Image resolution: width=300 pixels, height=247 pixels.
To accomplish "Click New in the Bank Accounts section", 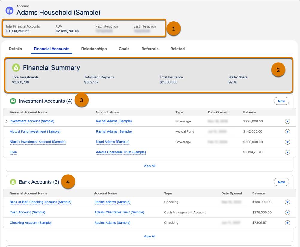I will click(281, 182).
